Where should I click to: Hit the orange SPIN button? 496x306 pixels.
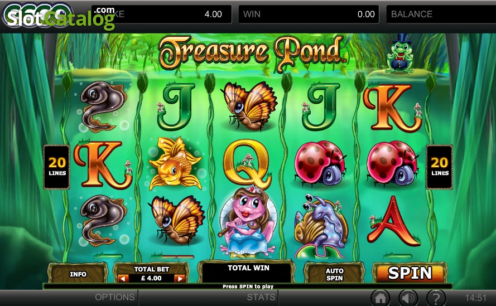(x=410, y=273)
